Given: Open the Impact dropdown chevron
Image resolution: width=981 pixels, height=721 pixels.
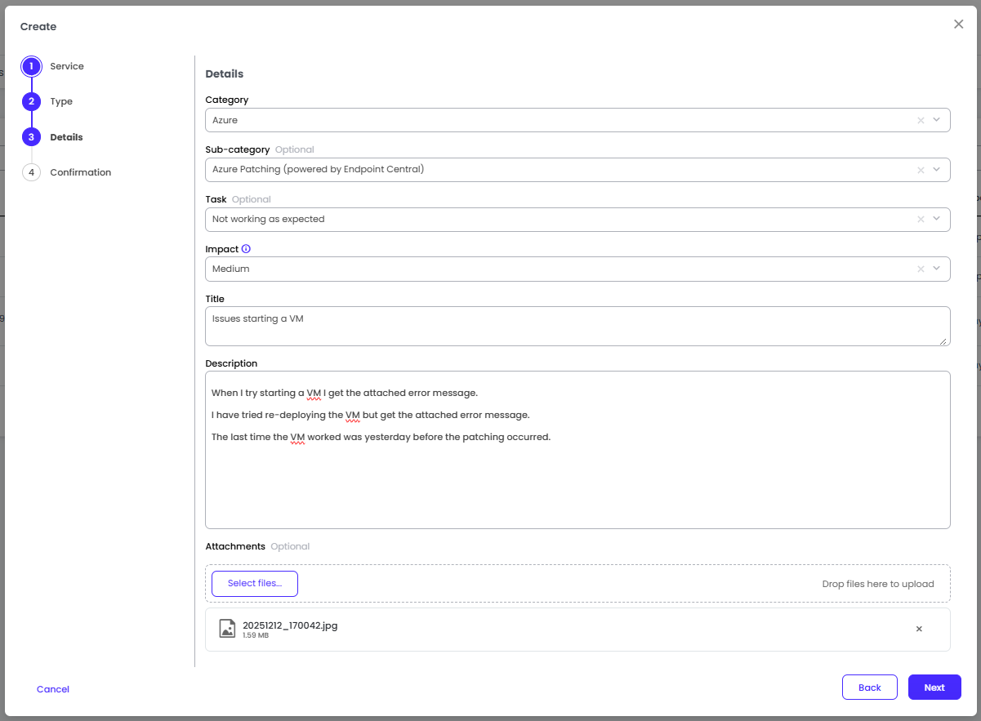Looking at the screenshot, I should (937, 269).
